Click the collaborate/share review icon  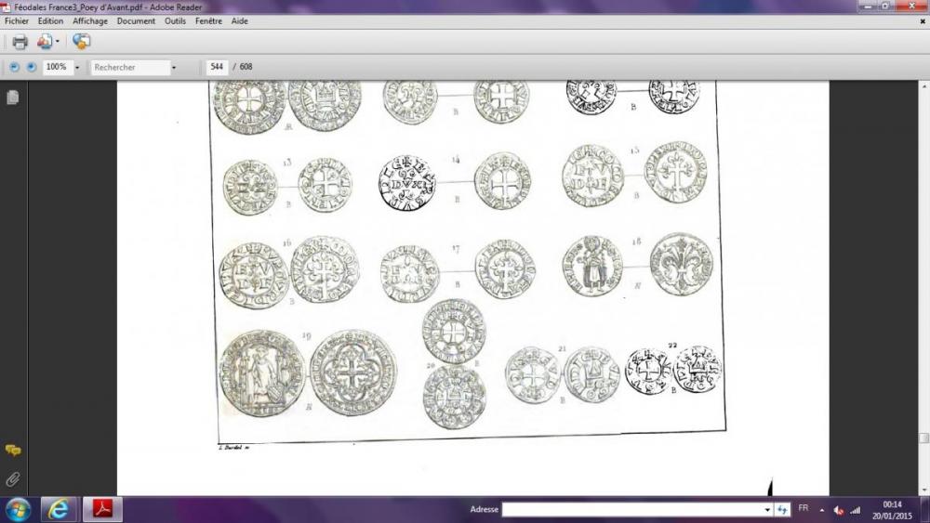click(x=81, y=42)
